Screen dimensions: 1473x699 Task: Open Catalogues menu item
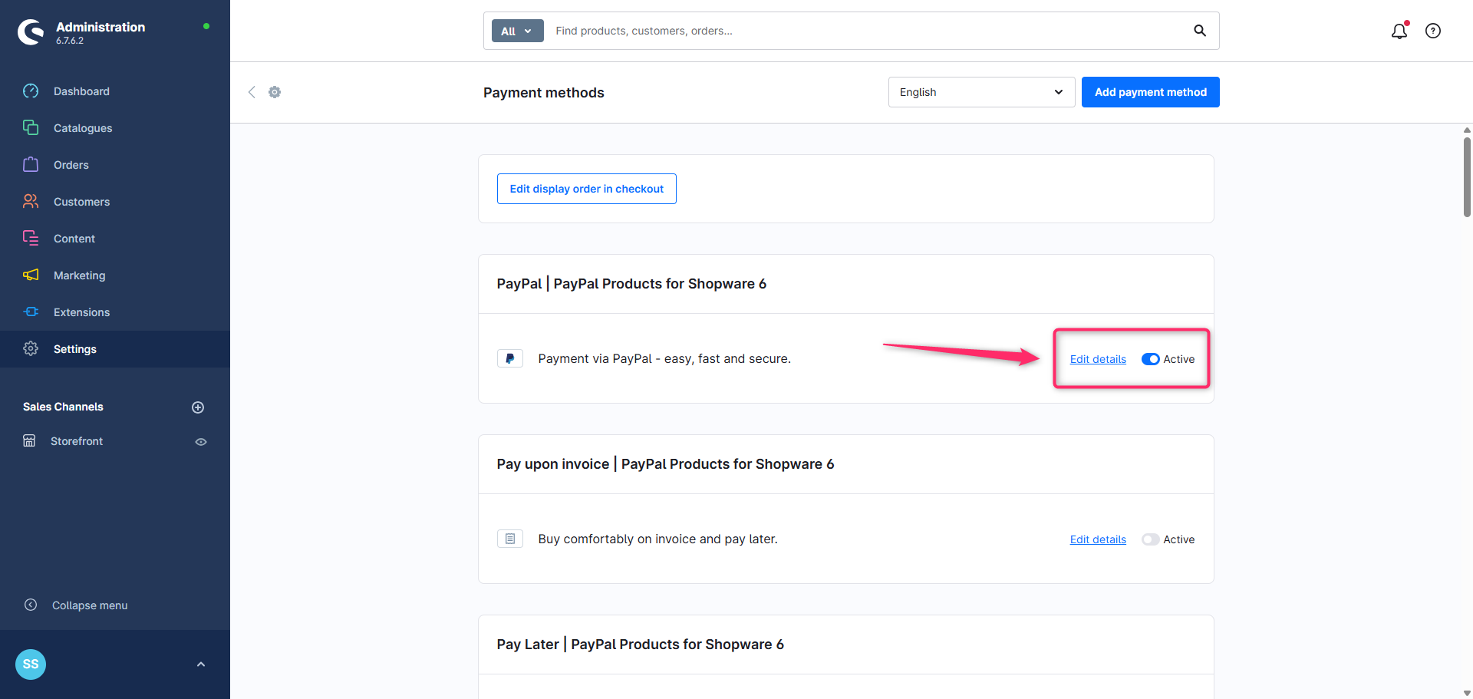tap(115, 128)
